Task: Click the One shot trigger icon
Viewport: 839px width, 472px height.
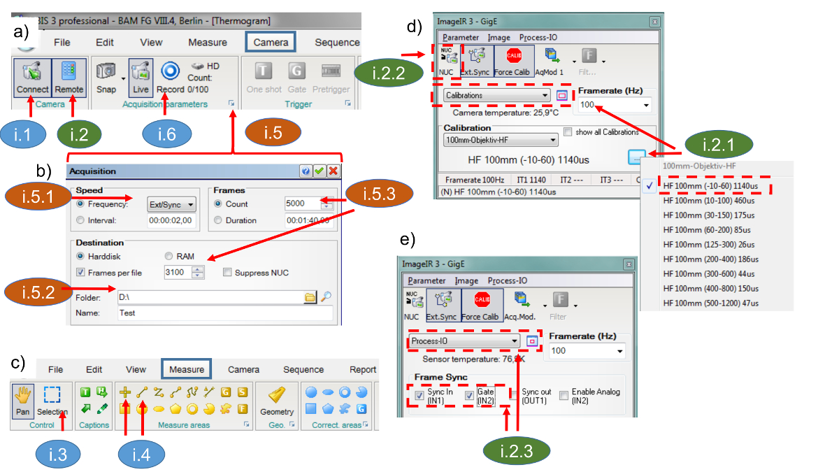Action: (x=262, y=71)
